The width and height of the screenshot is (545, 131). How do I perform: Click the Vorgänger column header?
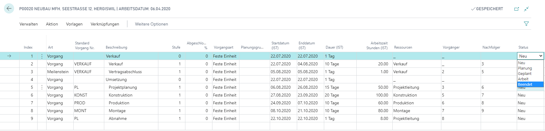pyautogui.click(x=451, y=47)
